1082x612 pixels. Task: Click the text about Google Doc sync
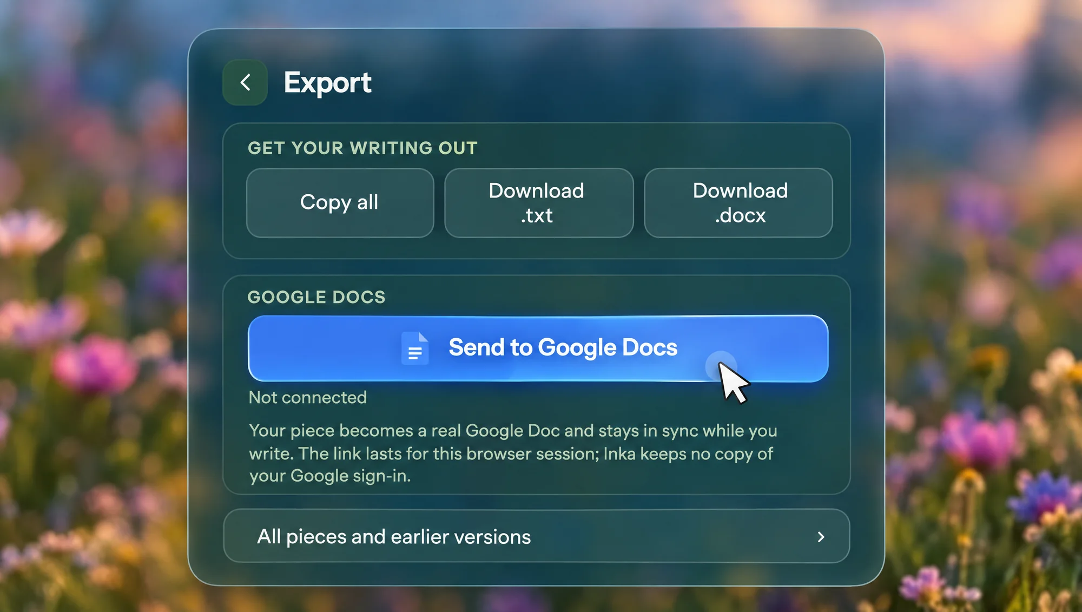pos(513,453)
